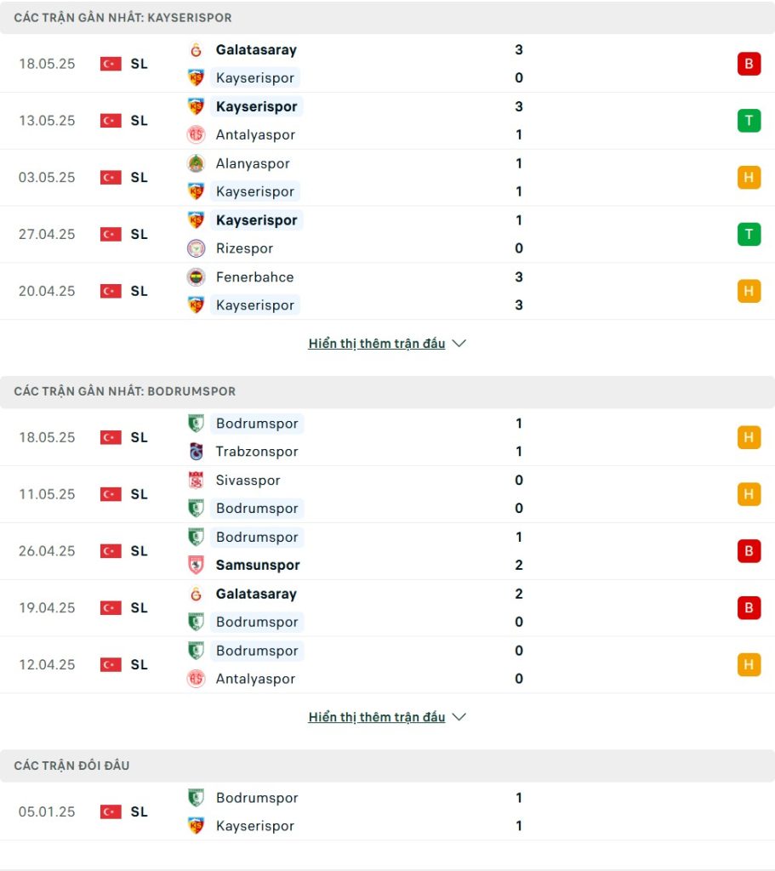775x871 pixels.
Task: Click the Trabzonspor crest icon
Action: click(196, 452)
